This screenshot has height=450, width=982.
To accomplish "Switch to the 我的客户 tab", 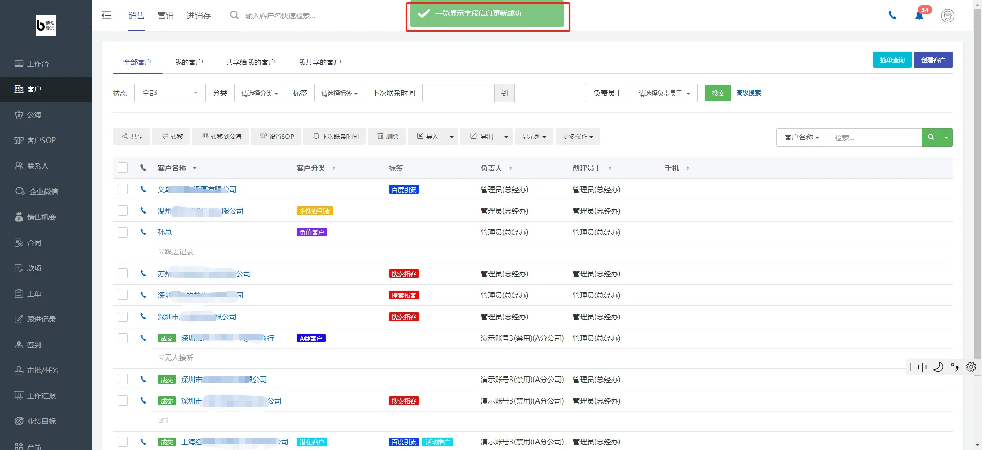I will coord(188,62).
